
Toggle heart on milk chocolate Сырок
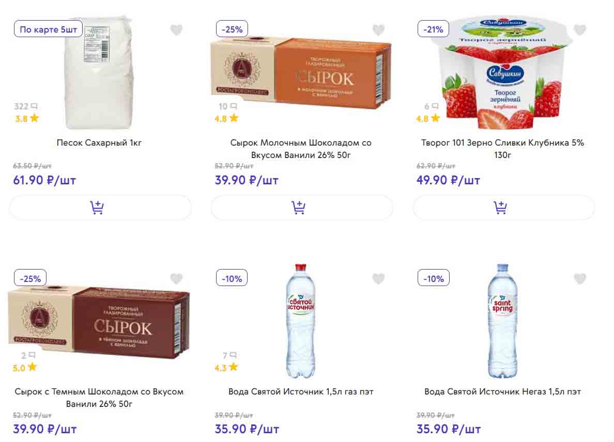[x=378, y=30]
